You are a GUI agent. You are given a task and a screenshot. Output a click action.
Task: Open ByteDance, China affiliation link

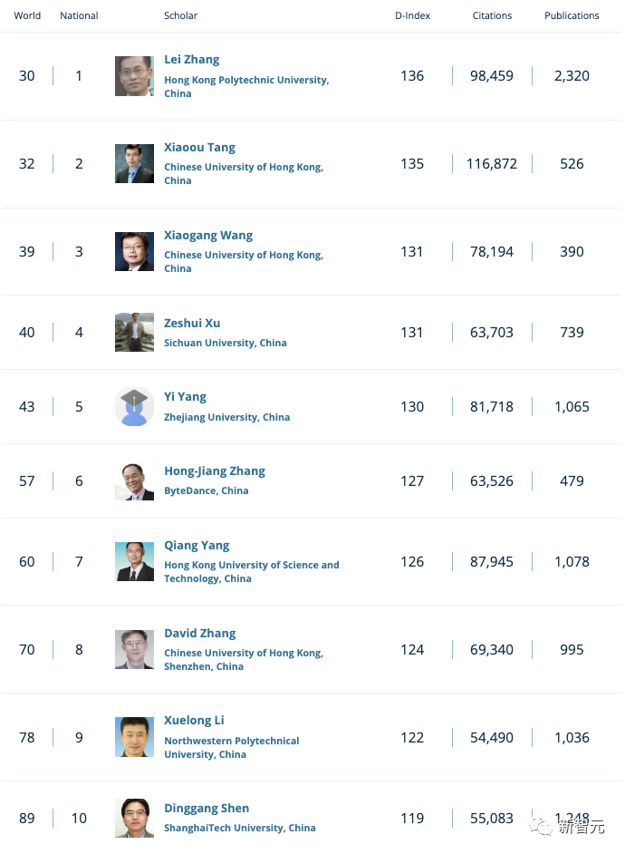(207, 491)
